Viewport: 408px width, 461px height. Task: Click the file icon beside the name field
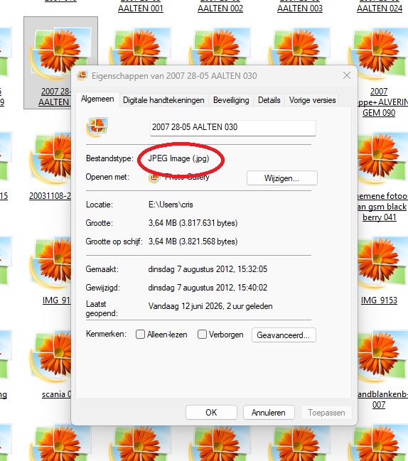tap(97, 127)
